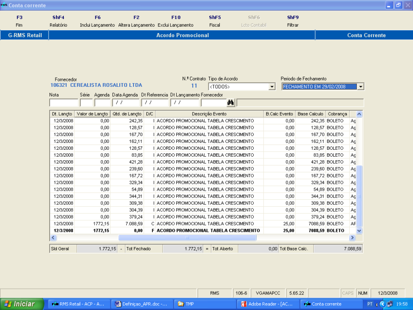Select F2 Altera Lançamento
This screenshot has height=310, width=413.
(136, 21)
